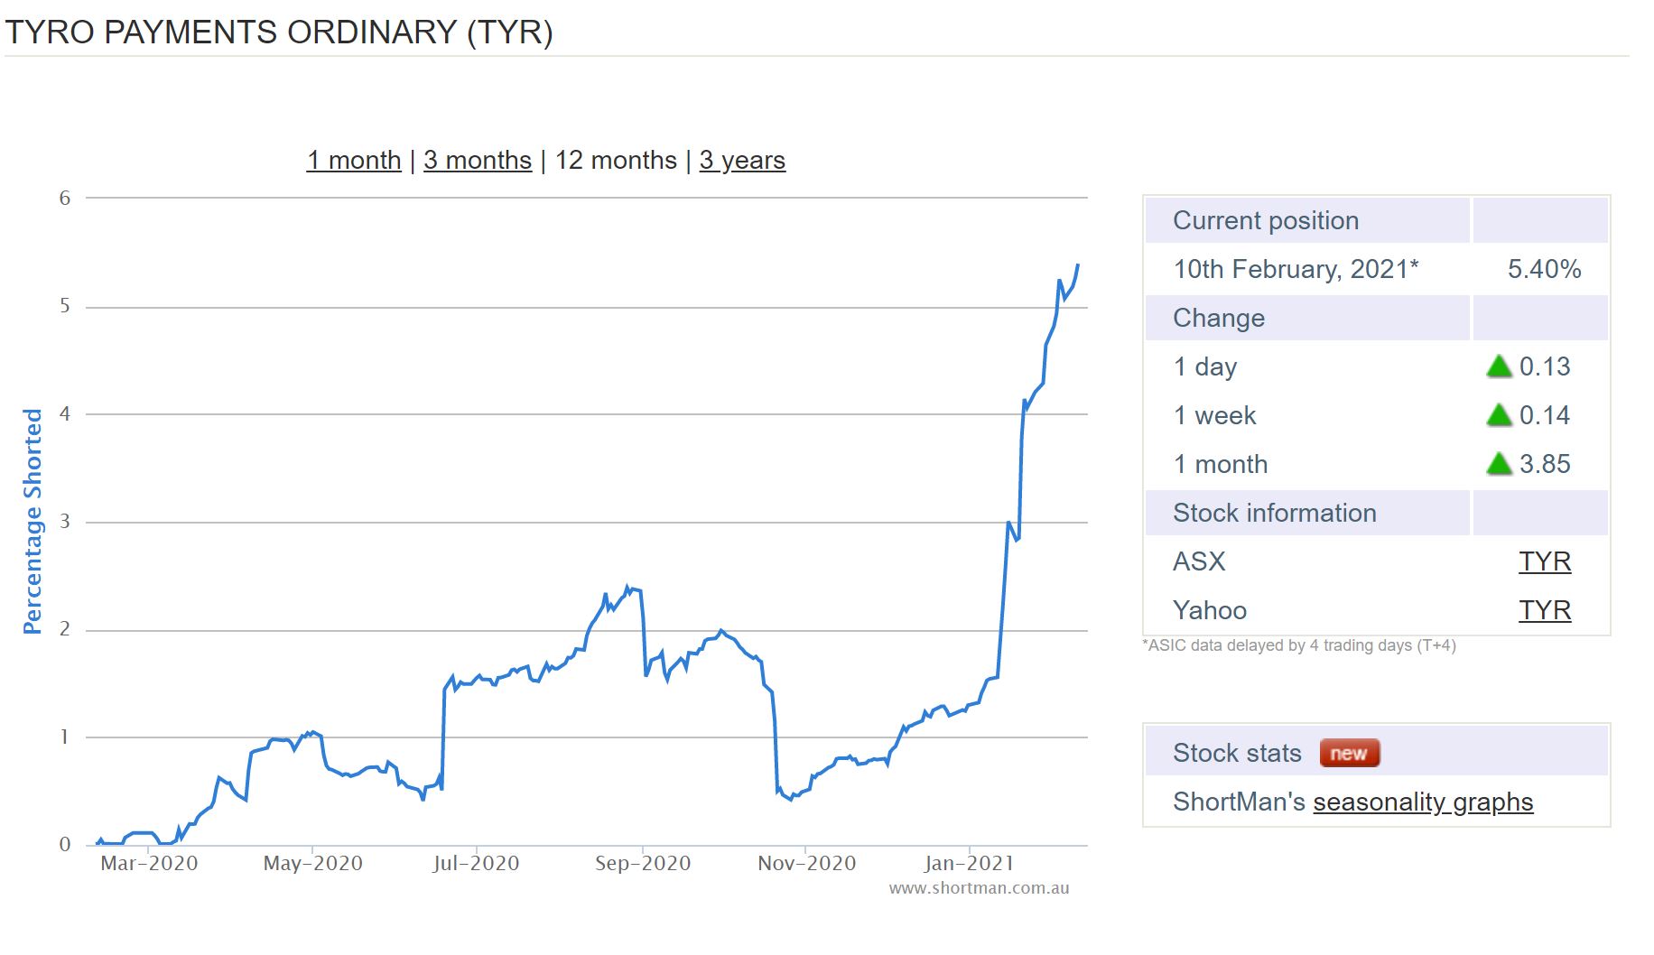Viewport: 1654px width, 955px height.
Task: Click the 'Stock information' header
Action: coord(1275,513)
